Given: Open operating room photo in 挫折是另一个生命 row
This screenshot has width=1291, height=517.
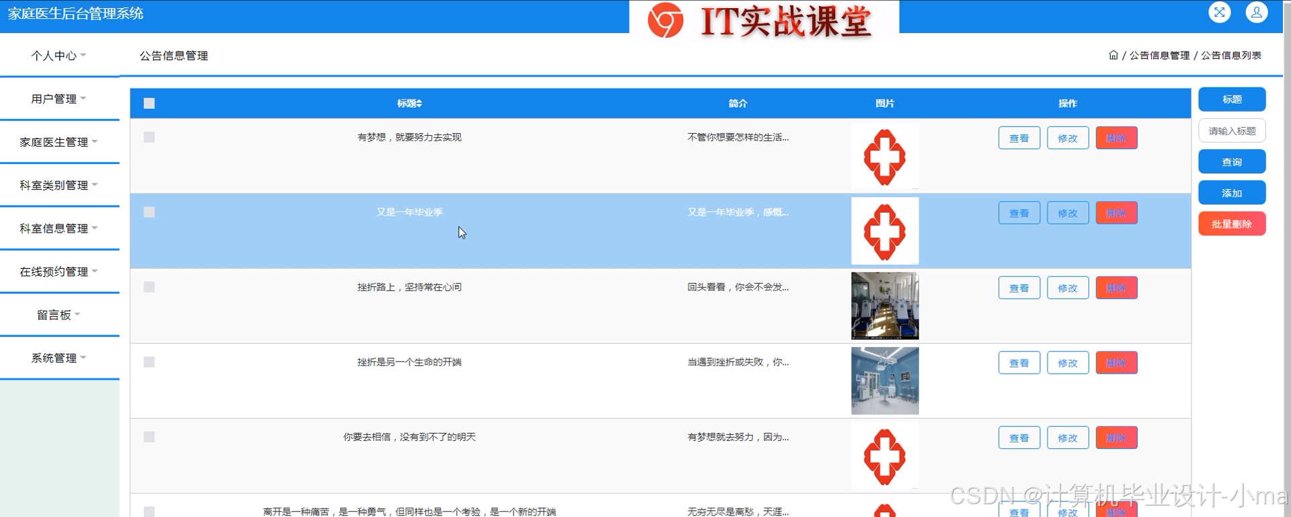Looking at the screenshot, I should (885, 381).
